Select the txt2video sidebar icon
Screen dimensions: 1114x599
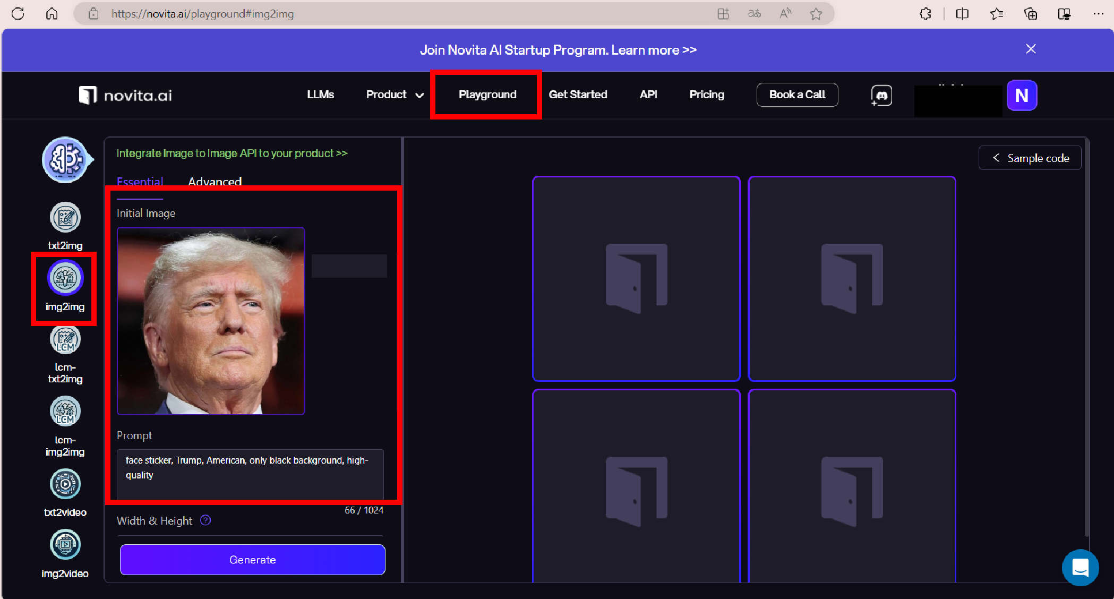tap(65, 484)
